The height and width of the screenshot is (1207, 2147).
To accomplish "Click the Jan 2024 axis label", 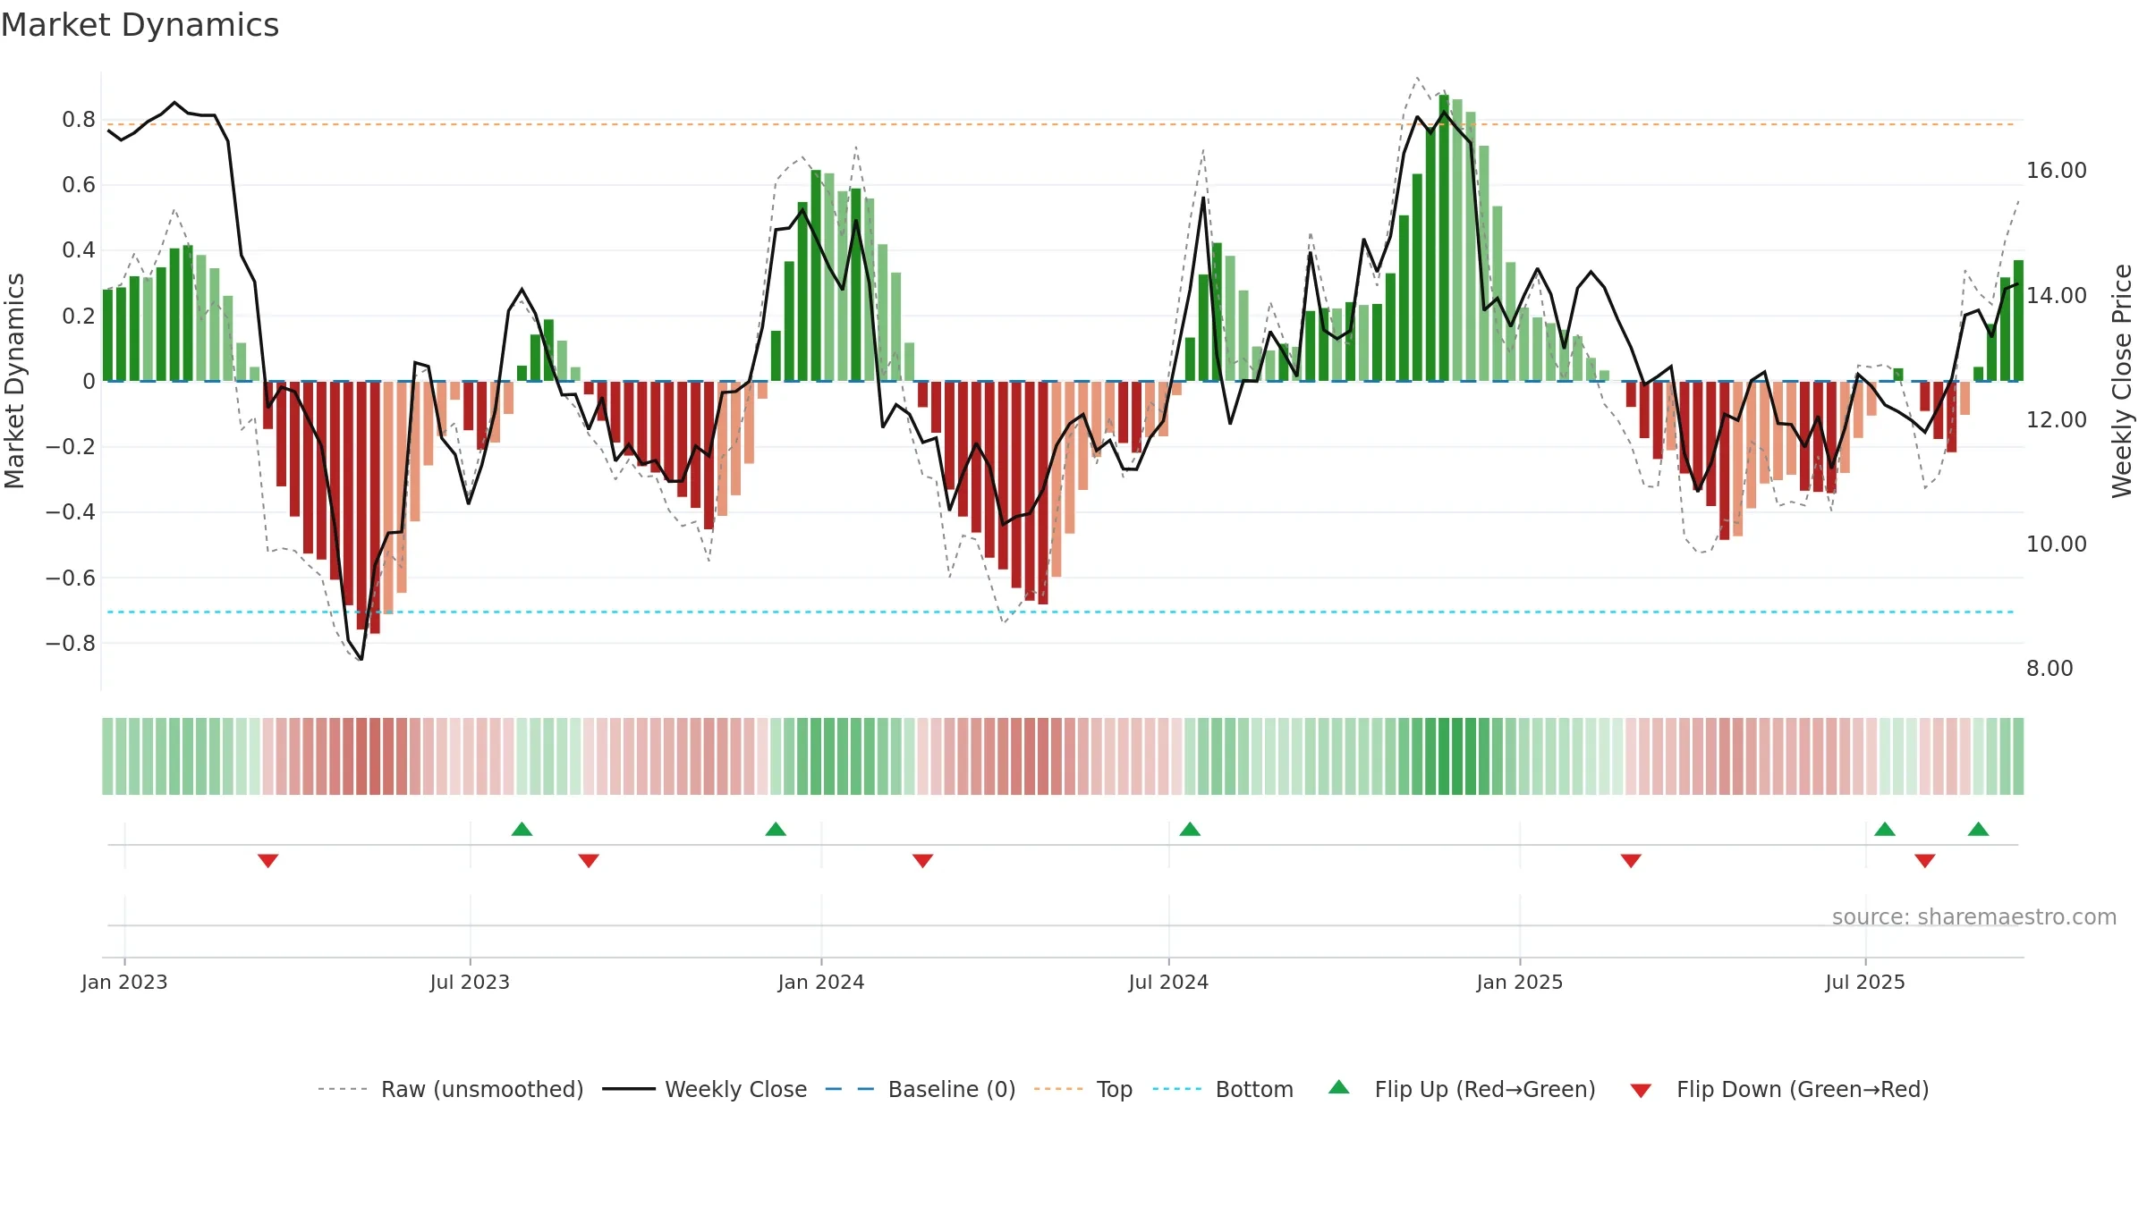I will (821, 982).
